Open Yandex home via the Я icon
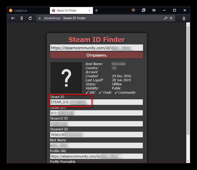 point(22,18)
